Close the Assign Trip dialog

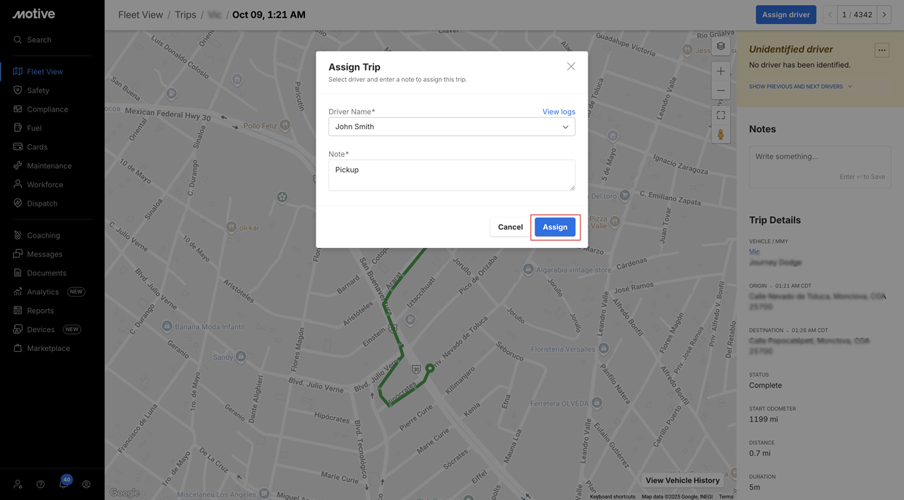pos(571,66)
